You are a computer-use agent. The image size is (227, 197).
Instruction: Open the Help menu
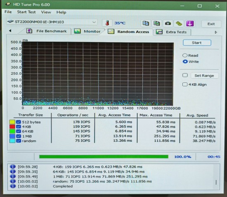(x=61, y=12)
